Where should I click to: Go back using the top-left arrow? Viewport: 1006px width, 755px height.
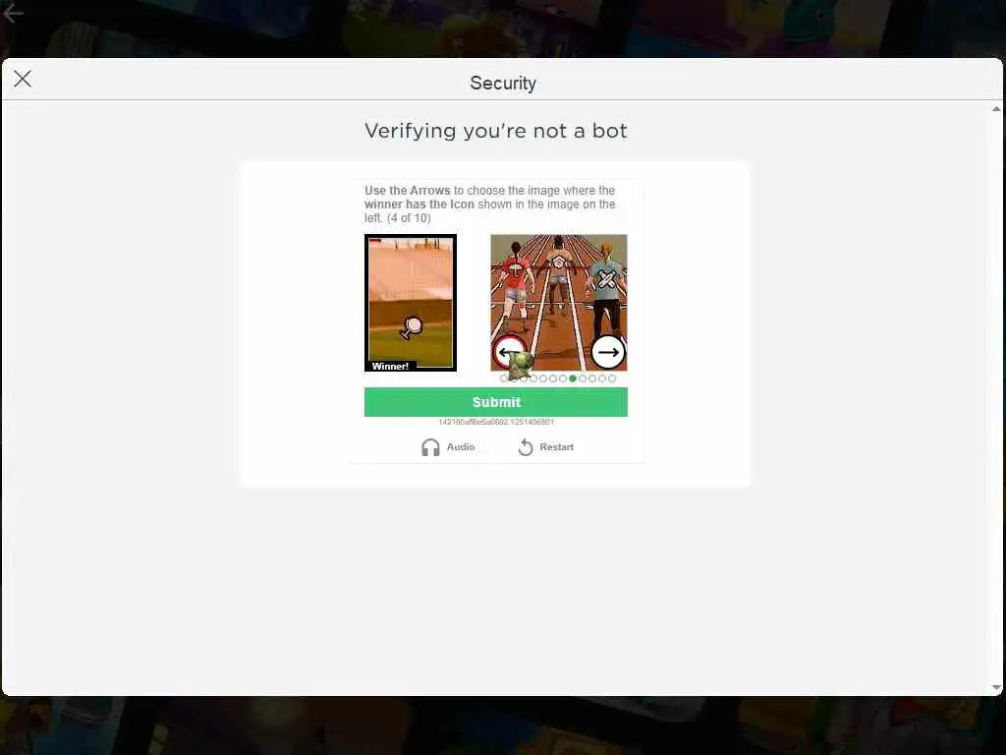point(13,13)
